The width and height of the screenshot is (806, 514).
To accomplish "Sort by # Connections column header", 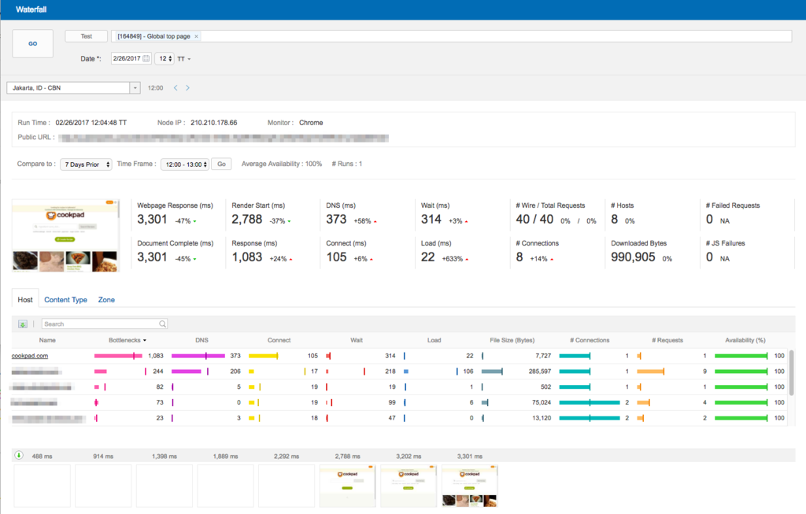I will click(x=590, y=340).
